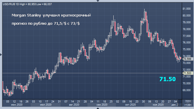Click the 79,000 price axis label

pyautogui.click(x=187, y=22)
